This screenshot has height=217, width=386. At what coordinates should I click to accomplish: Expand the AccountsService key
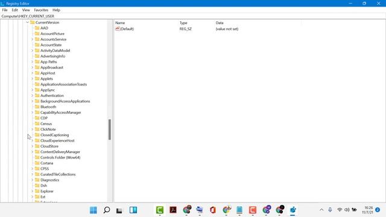coord(32,39)
